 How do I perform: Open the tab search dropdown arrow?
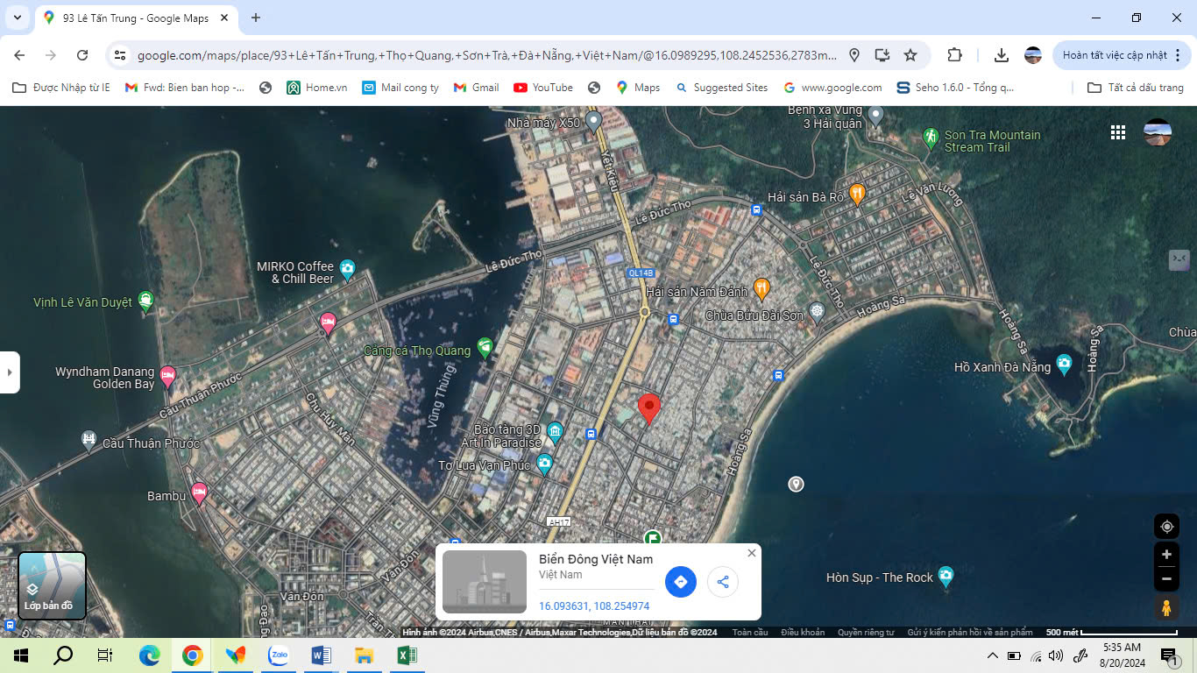pos(17,18)
